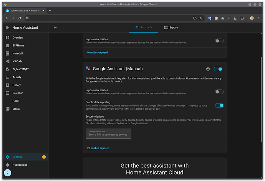Screen dimensions: 265x181
Task: Open Overview dashboard icon in sidebar
Action: pos(8,38)
